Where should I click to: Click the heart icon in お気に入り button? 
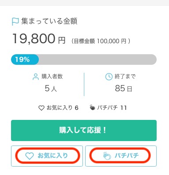pyautogui.click(x=30, y=156)
